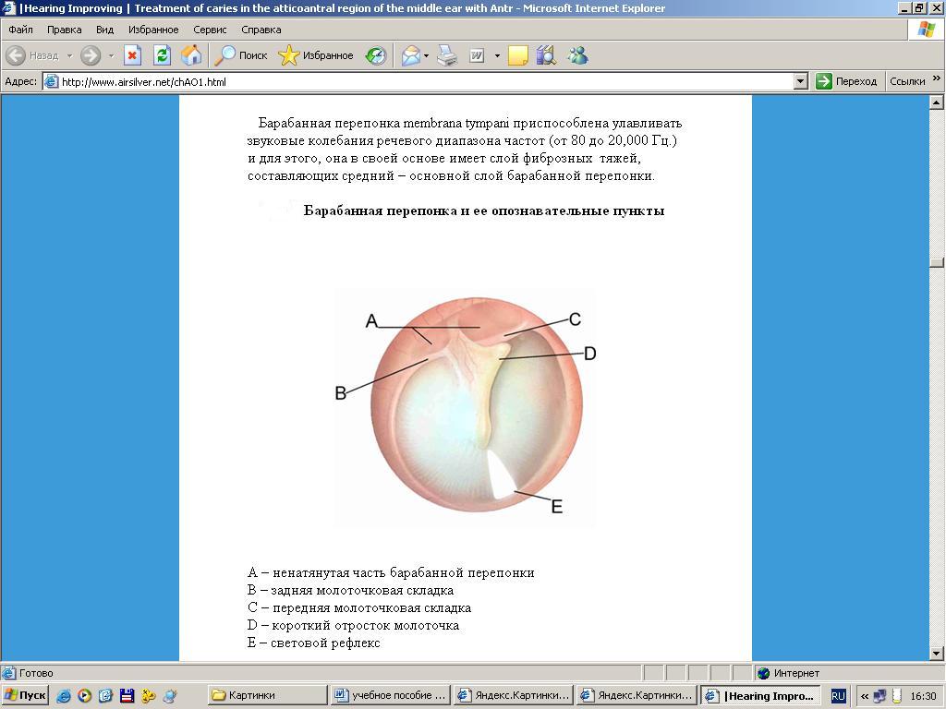Open the Сервис menu
946x709 pixels.
pyautogui.click(x=210, y=30)
